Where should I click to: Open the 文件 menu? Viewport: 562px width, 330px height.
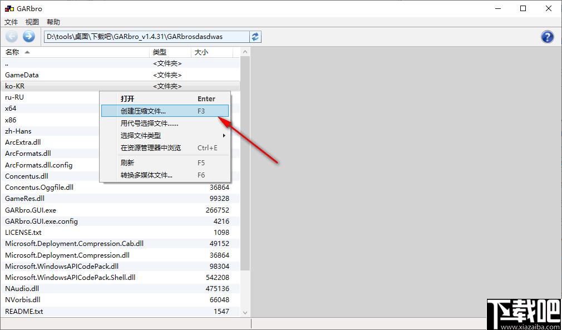[x=11, y=22]
